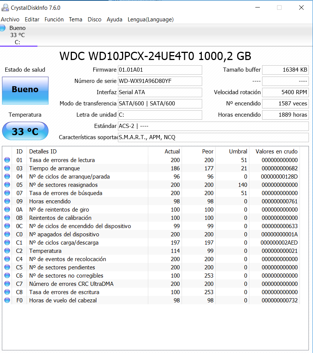
Task: Click 'Número de errores CRC UltraDMA' row label
Action: point(71,284)
